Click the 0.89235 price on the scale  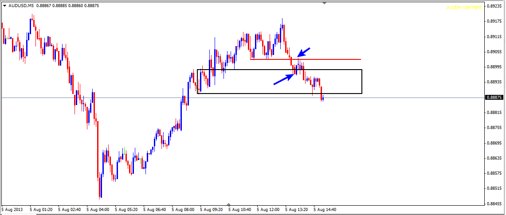[x=494, y=6]
